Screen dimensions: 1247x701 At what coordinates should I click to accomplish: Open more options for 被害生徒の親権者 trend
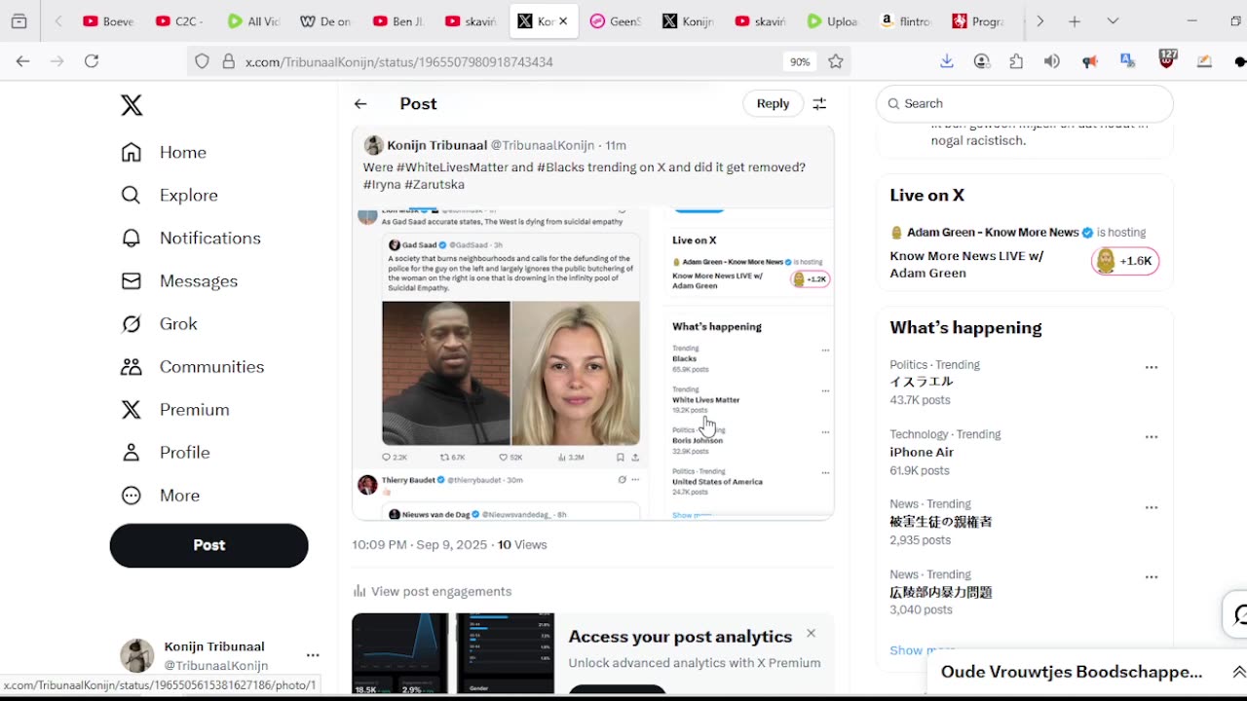1152,507
